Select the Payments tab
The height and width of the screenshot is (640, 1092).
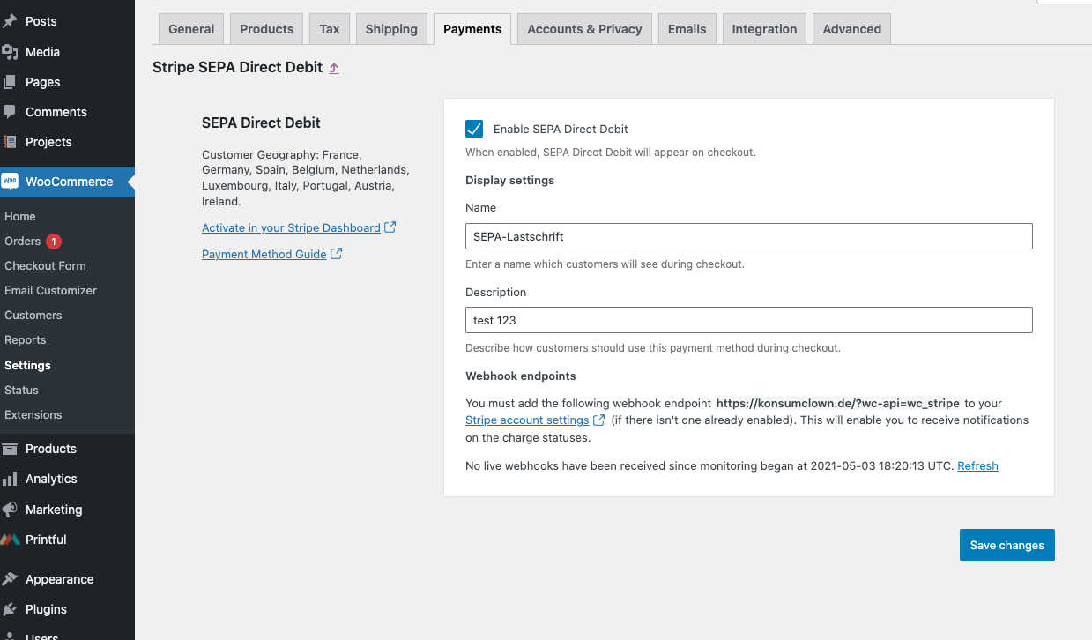[472, 29]
